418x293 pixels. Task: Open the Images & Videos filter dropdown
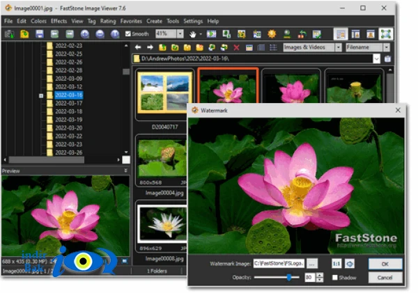[339, 47]
